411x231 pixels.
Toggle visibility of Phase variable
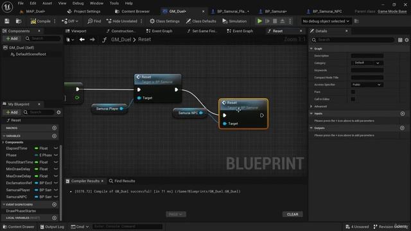[x=56, y=155]
